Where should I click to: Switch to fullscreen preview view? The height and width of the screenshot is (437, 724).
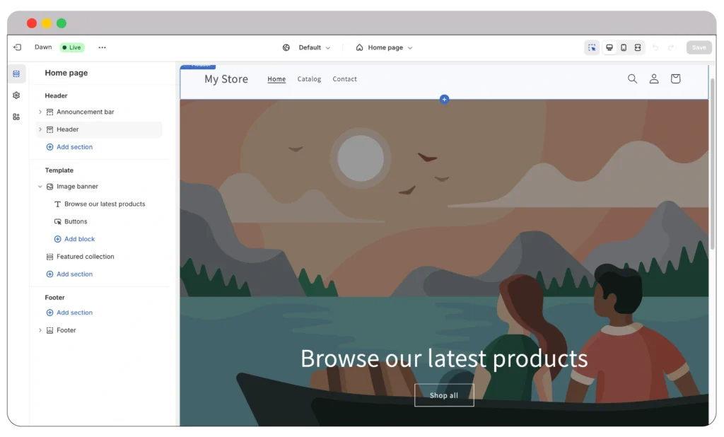[637, 47]
